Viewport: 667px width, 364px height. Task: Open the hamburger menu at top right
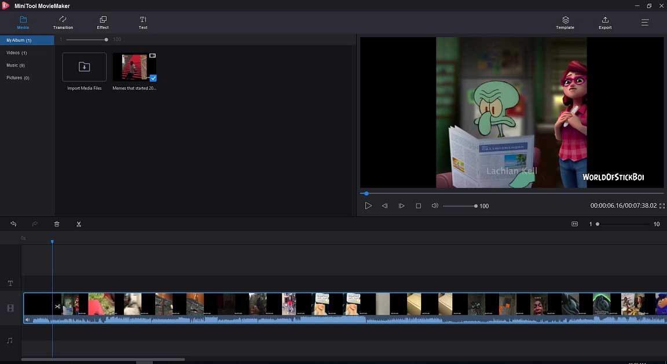pyautogui.click(x=644, y=23)
